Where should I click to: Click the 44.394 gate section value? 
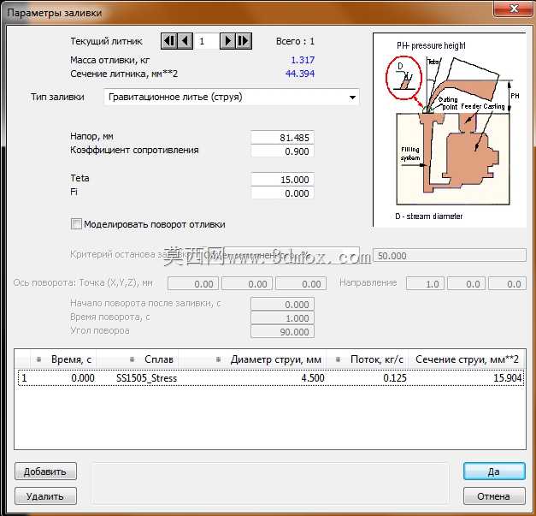[x=300, y=74]
